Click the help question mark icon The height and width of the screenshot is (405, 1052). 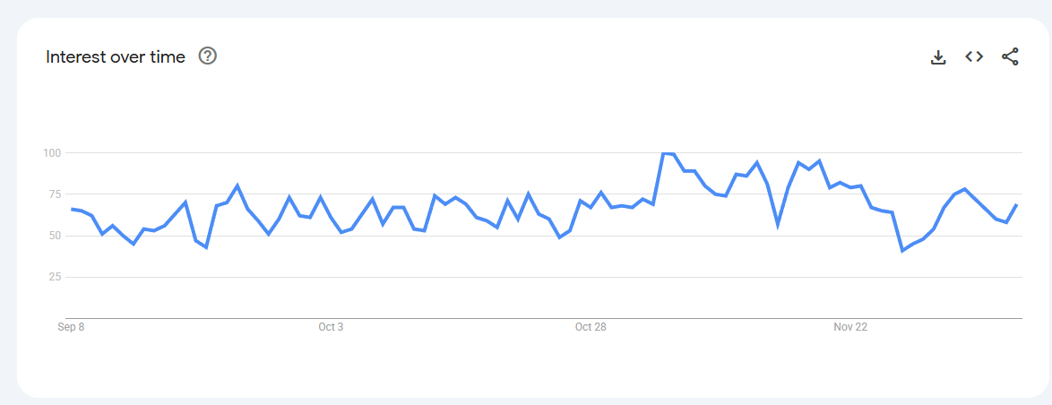pyautogui.click(x=208, y=56)
